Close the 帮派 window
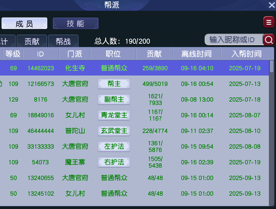 tap(272, 5)
